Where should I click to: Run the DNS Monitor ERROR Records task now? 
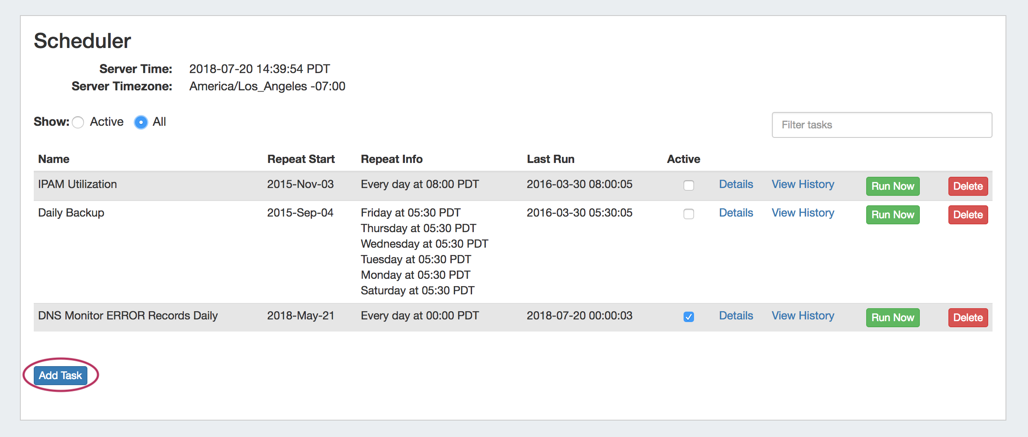tap(892, 318)
